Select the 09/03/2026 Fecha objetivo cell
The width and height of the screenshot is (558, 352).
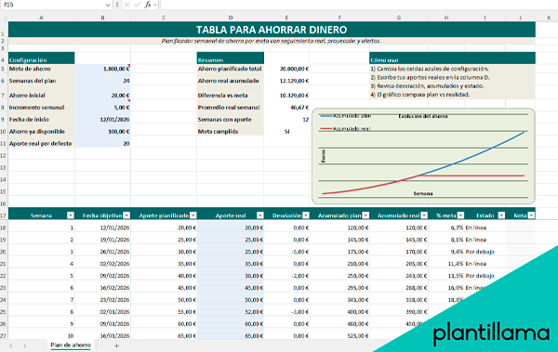click(x=102, y=324)
